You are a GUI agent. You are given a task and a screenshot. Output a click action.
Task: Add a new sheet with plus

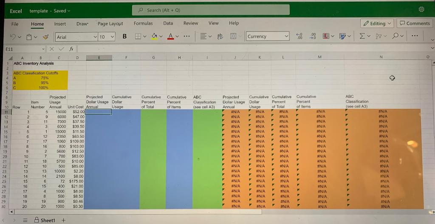click(x=64, y=221)
